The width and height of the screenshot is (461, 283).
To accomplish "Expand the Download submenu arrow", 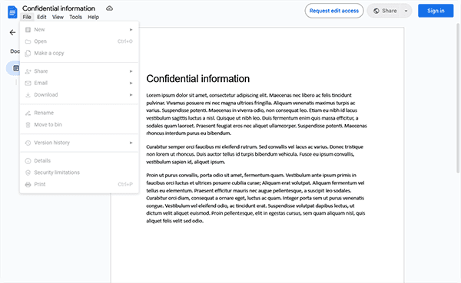I will click(131, 95).
